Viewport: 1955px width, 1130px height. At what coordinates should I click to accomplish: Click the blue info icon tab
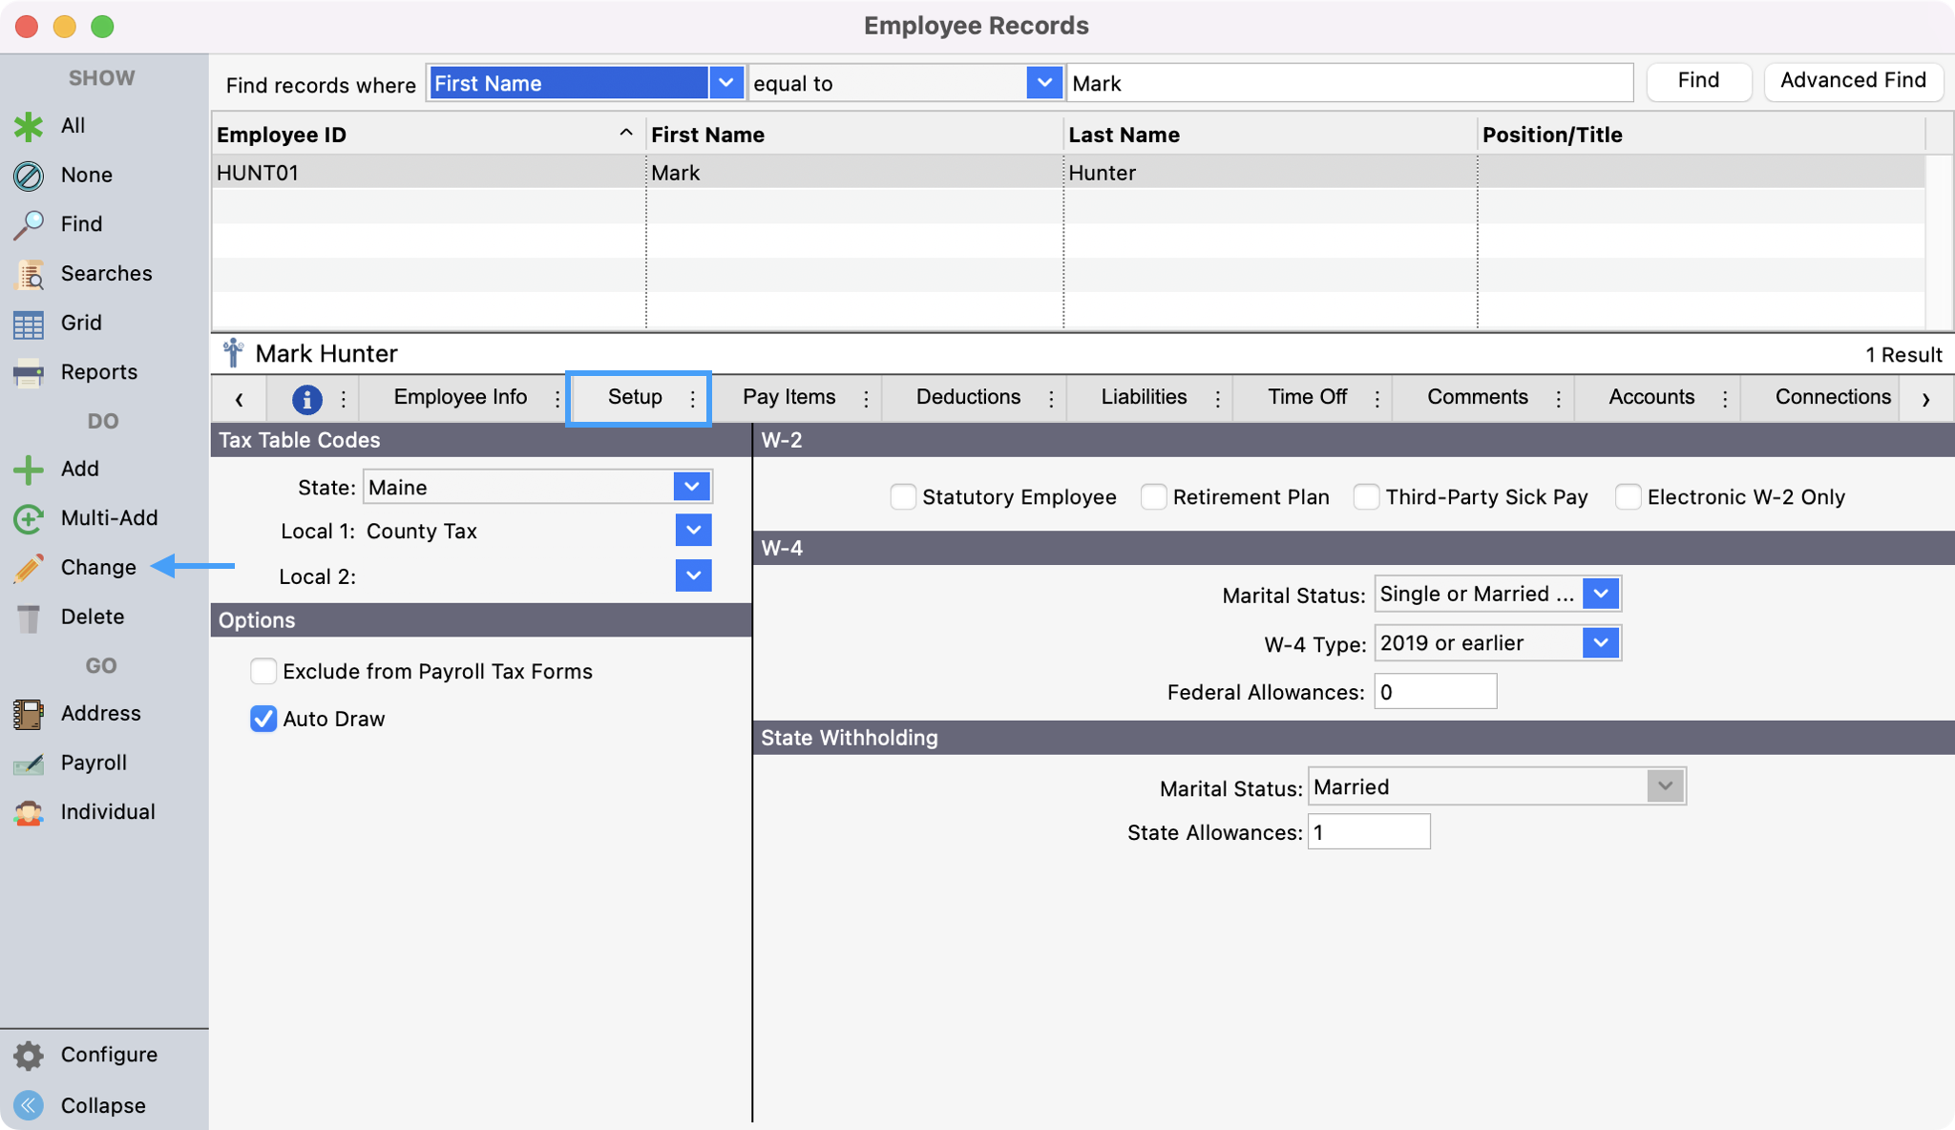click(306, 399)
